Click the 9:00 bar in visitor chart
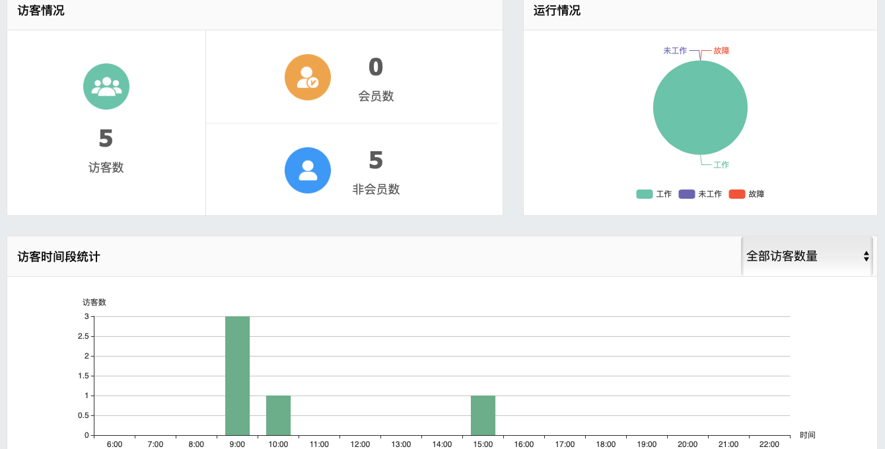885x449 pixels. 237,376
